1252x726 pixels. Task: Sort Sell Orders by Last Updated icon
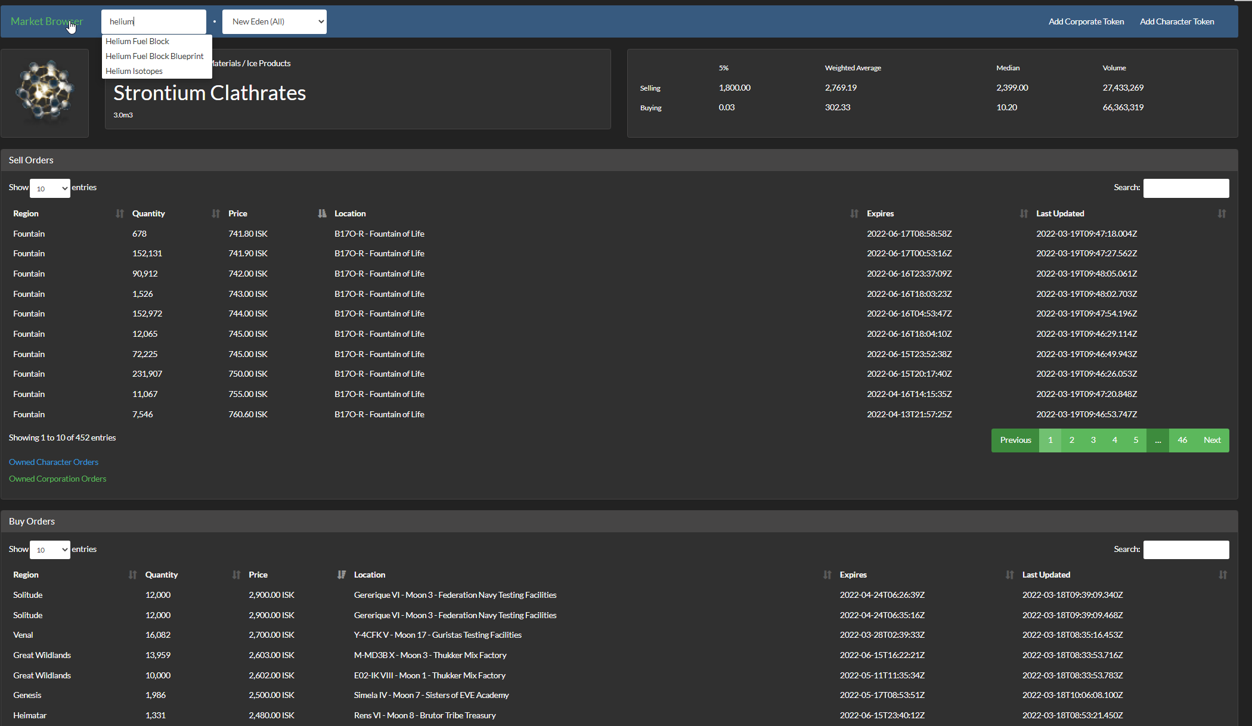point(1222,213)
